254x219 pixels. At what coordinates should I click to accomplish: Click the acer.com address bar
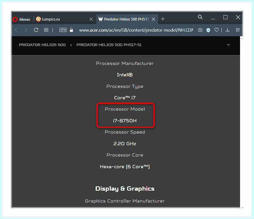(x=136, y=30)
